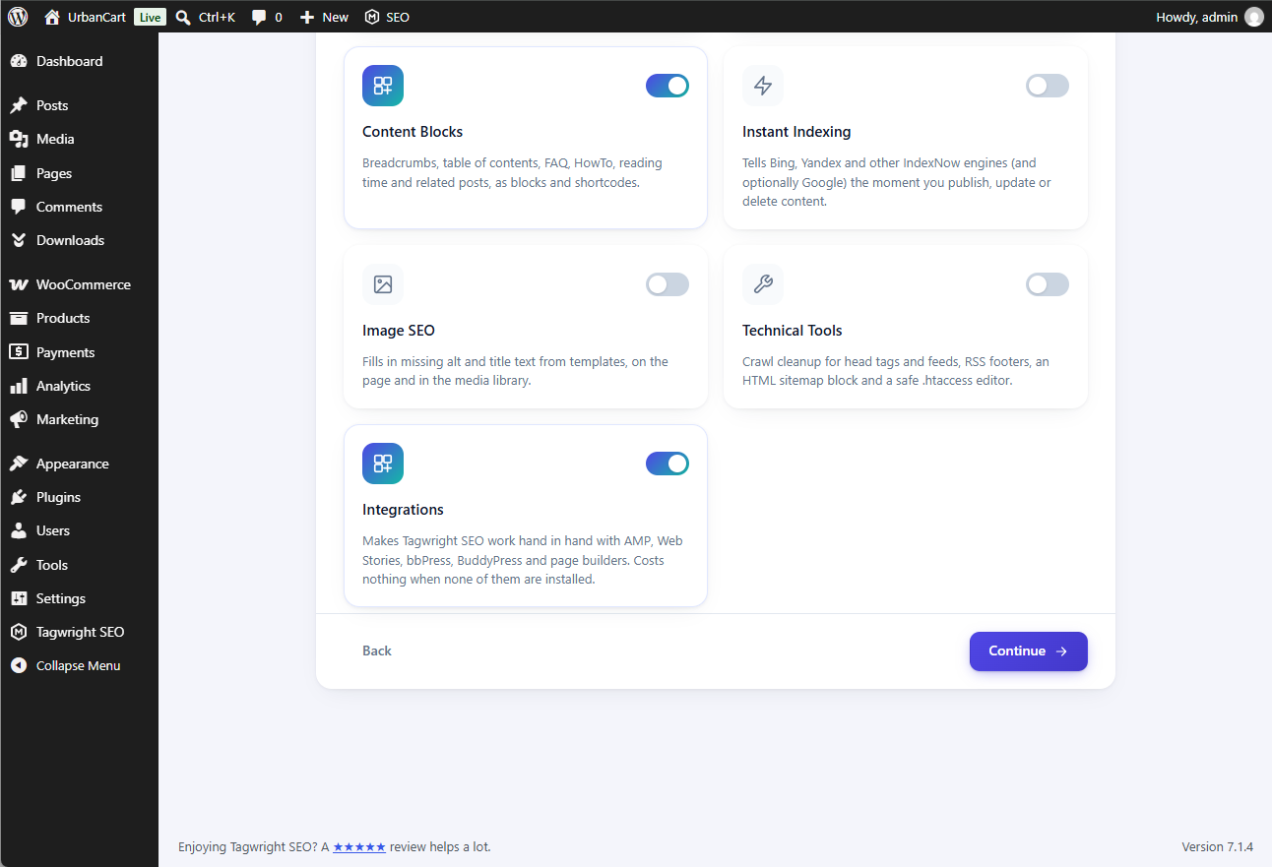Disable the Content Blocks toggle

coord(668,86)
